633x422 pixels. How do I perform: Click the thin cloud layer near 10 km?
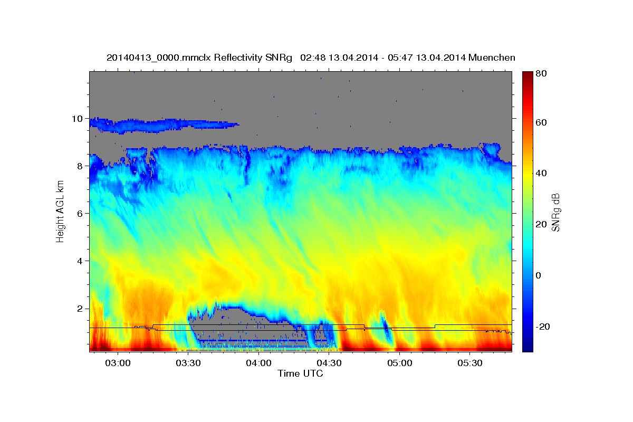pos(164,125)
